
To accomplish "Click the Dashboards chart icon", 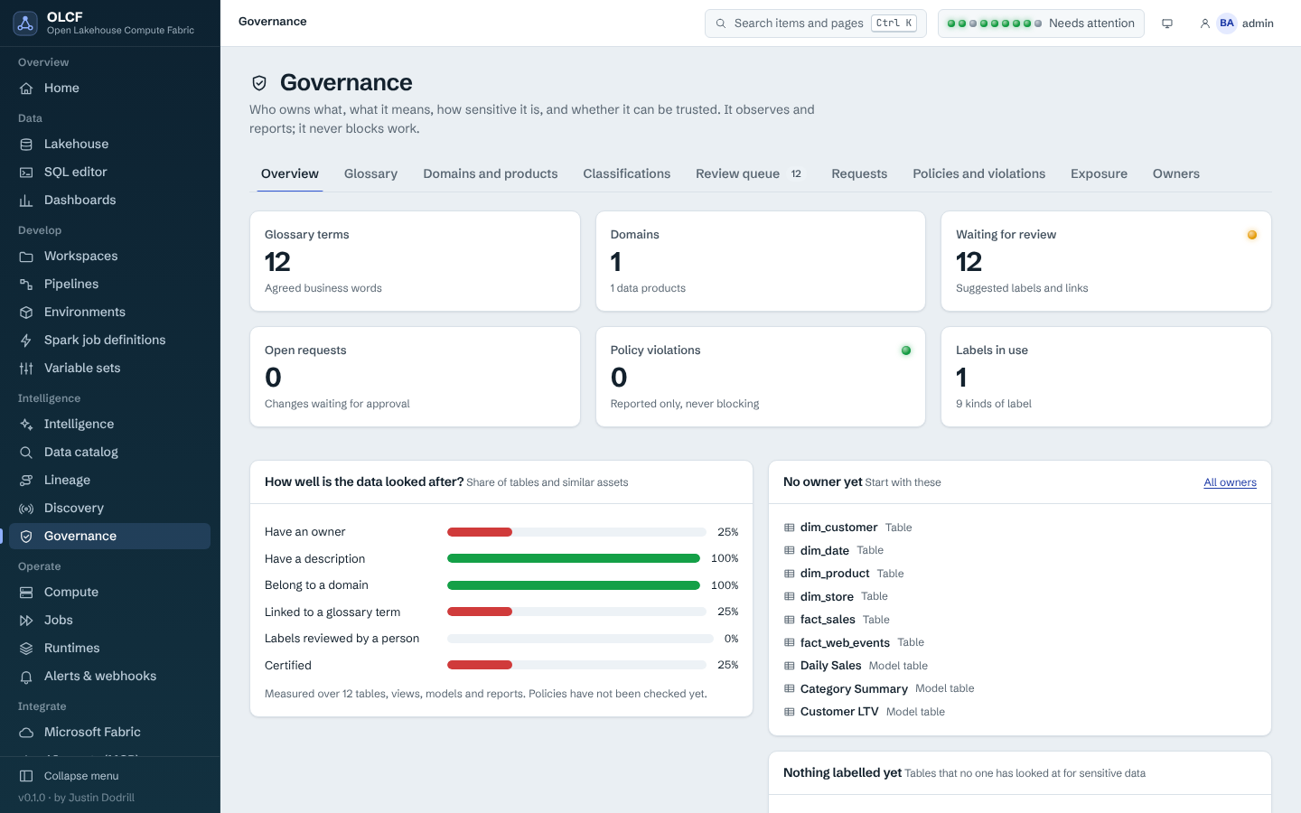I will coord(26,201).
